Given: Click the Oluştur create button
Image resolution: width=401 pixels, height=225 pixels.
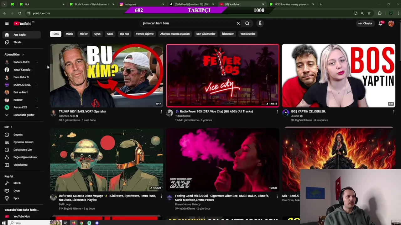Looking at the screenshot, I should (365, 23).
